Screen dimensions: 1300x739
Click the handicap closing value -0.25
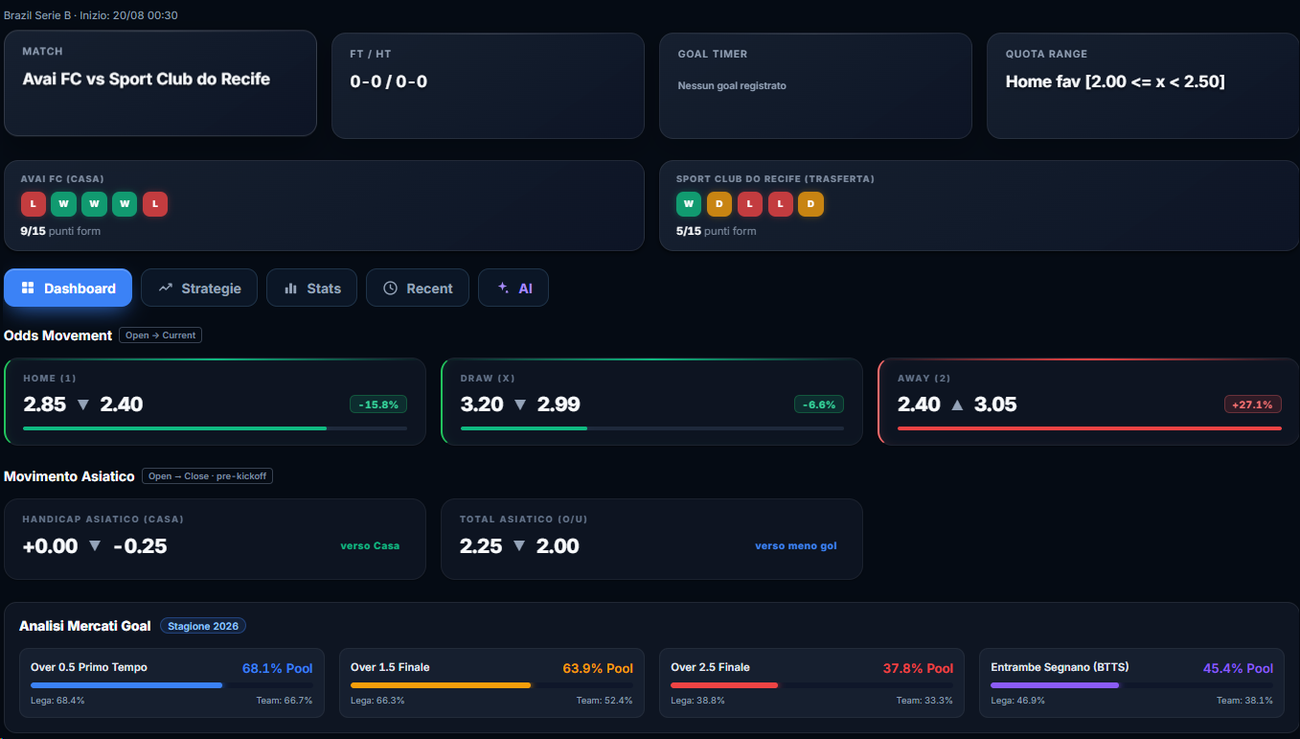tap(140, 545)
